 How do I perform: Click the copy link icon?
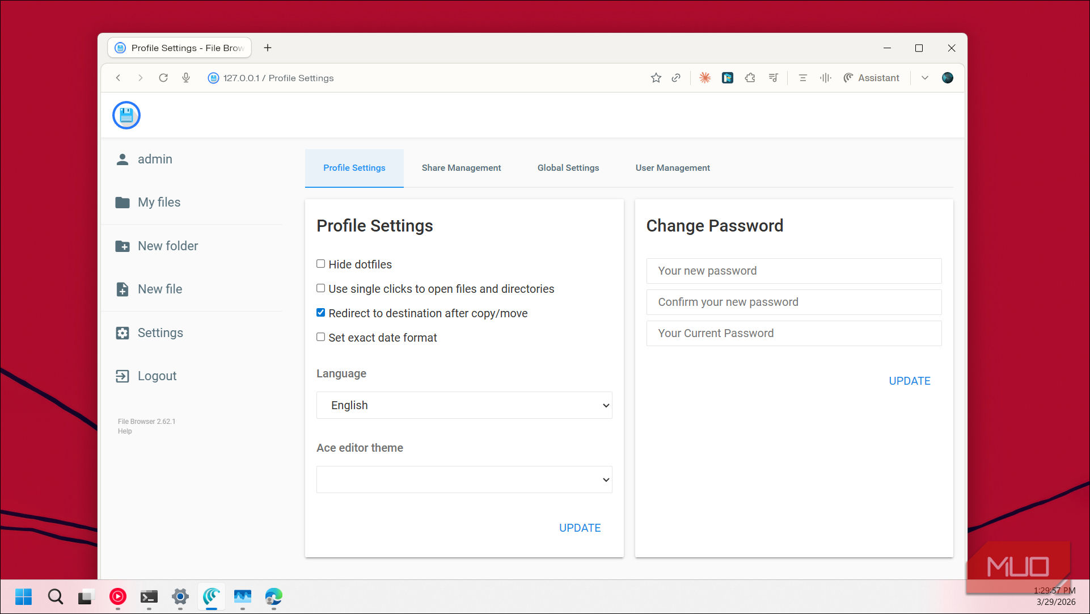(x=676, y=78)
